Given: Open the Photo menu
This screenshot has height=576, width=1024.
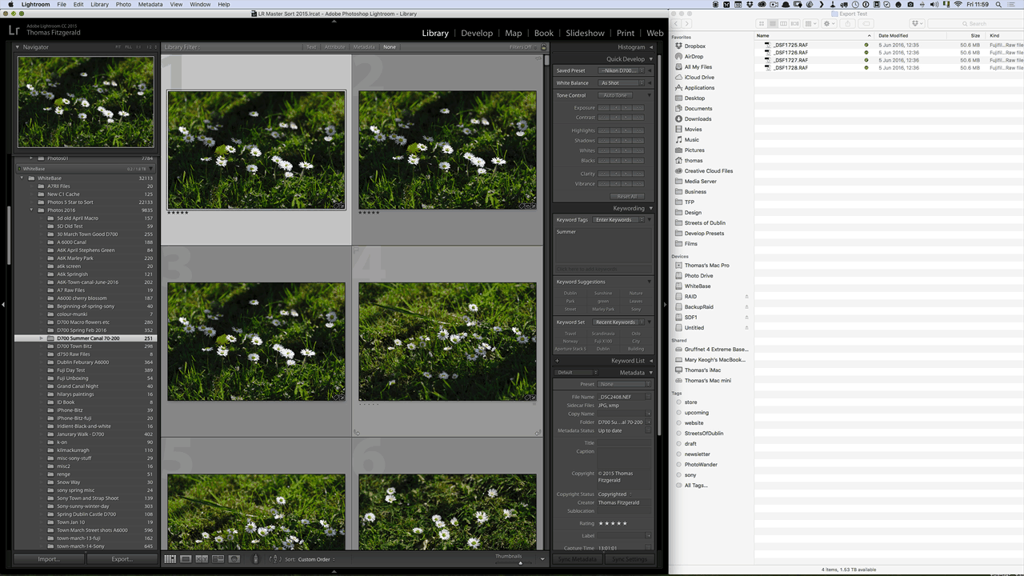Looking at the screenshot, I should [x=123, y=4].
